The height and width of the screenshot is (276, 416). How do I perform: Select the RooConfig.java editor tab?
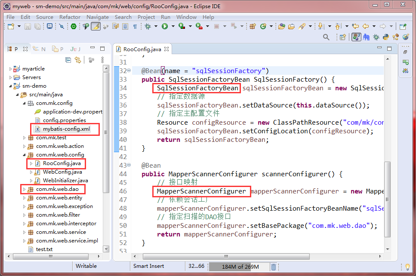(142, 49)
